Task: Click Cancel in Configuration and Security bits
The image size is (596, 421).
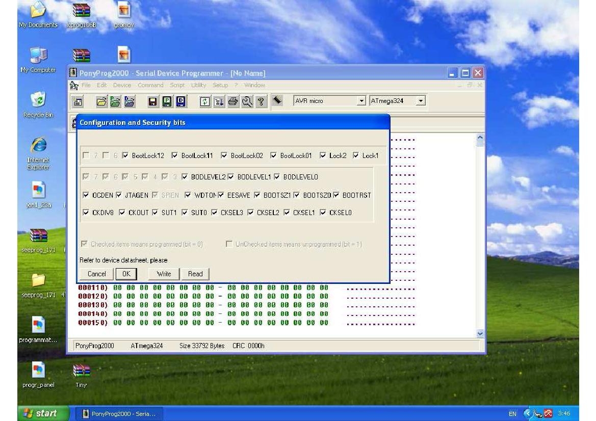Action: click(x=96, y=274)
